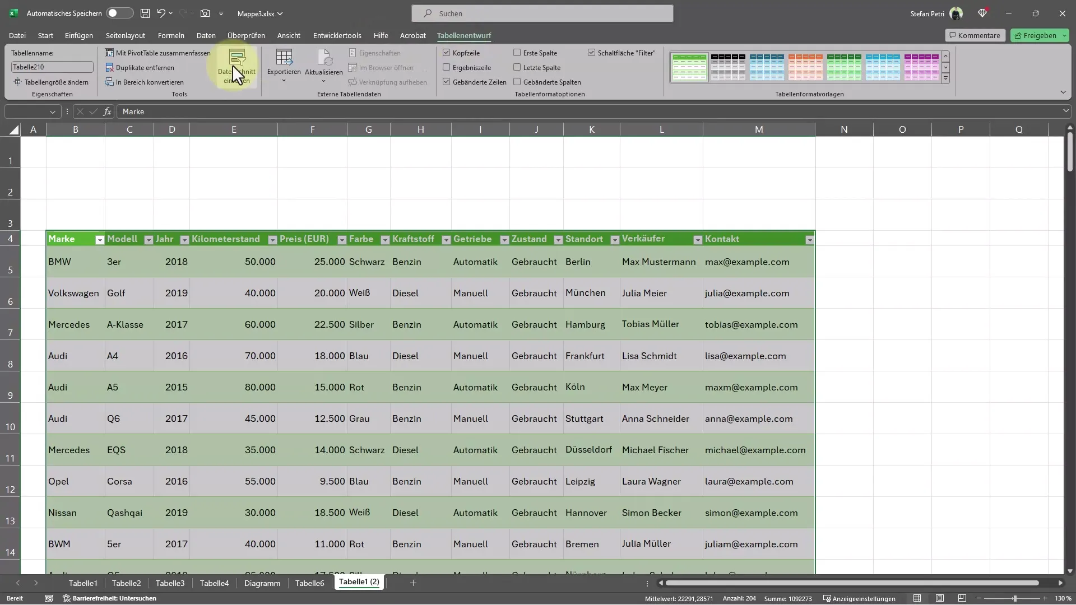Viewport: 1076px width, 605px height.
Task: Open the Datei menu
Action: click(x=17, y=35)
